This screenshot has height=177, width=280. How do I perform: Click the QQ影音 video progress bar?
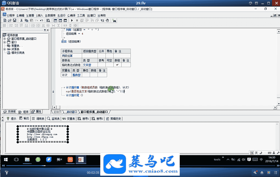click(x=110, y=166)
